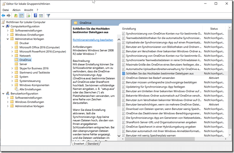
Task: Click the Export list toolbar icon
Action: 28,15
